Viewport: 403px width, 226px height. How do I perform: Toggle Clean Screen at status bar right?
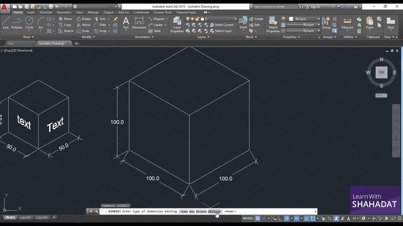[x=394, y=218]
